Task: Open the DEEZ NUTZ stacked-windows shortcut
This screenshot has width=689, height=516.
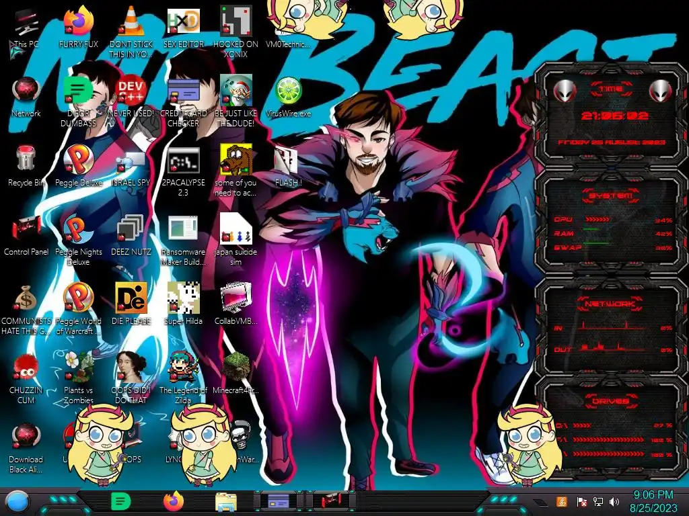Action: tap(131, 235)
